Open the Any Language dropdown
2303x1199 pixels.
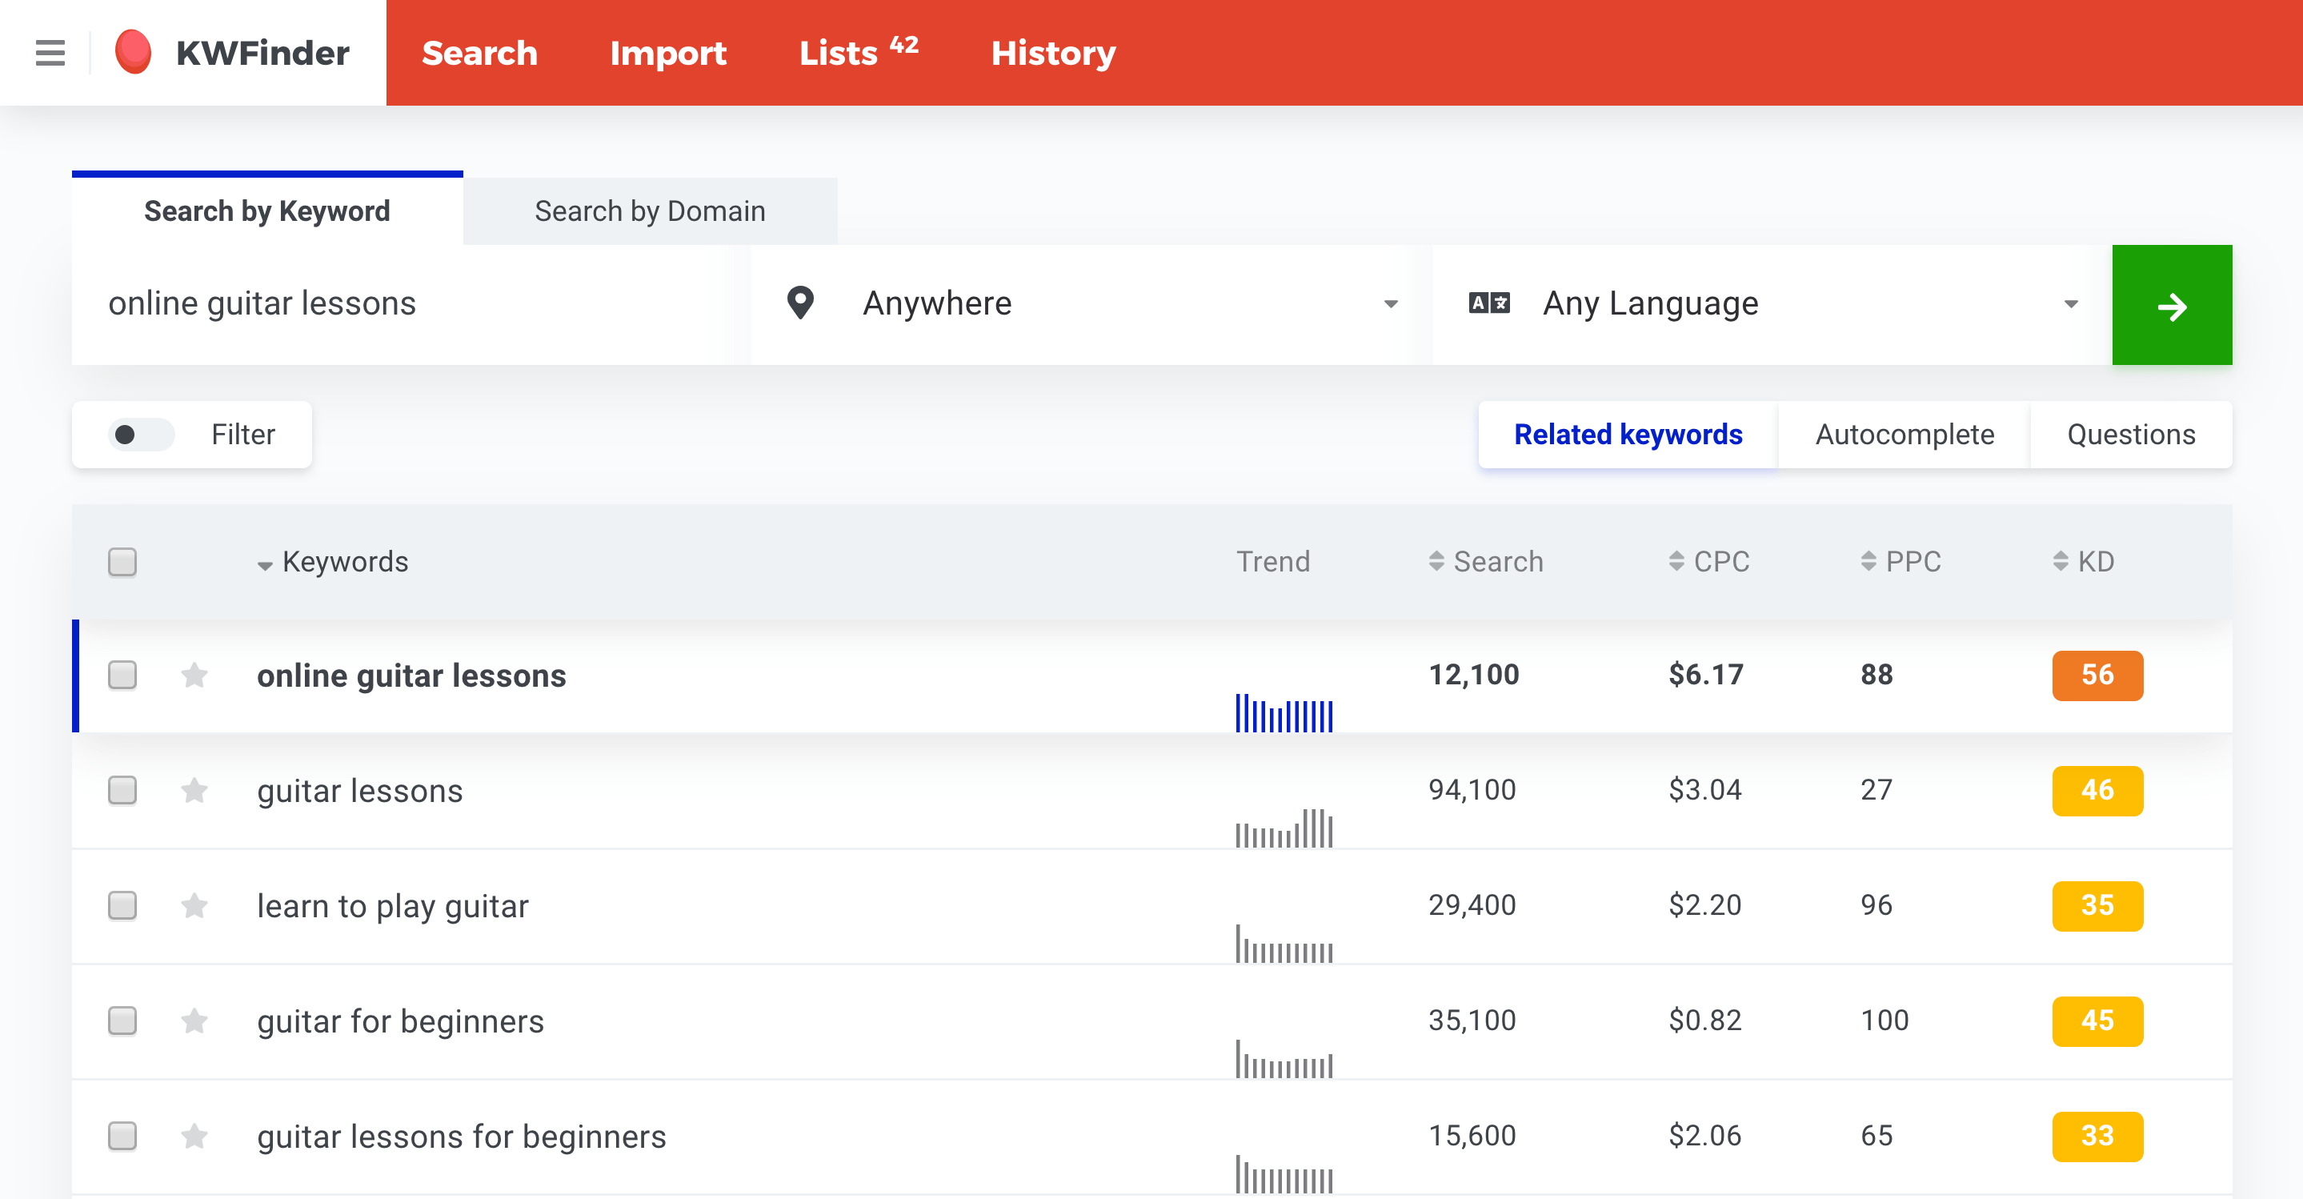pos(1770,305)
